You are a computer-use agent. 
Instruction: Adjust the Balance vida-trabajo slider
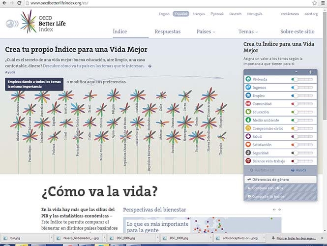pos(302,161)
